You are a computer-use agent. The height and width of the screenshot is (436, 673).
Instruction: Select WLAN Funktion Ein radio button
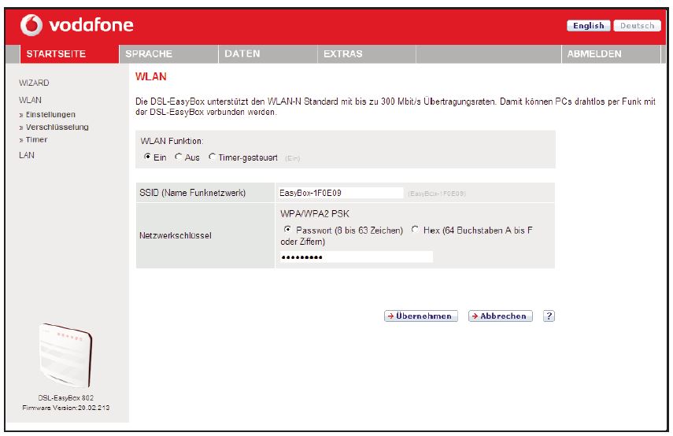[x=147, y=157]
